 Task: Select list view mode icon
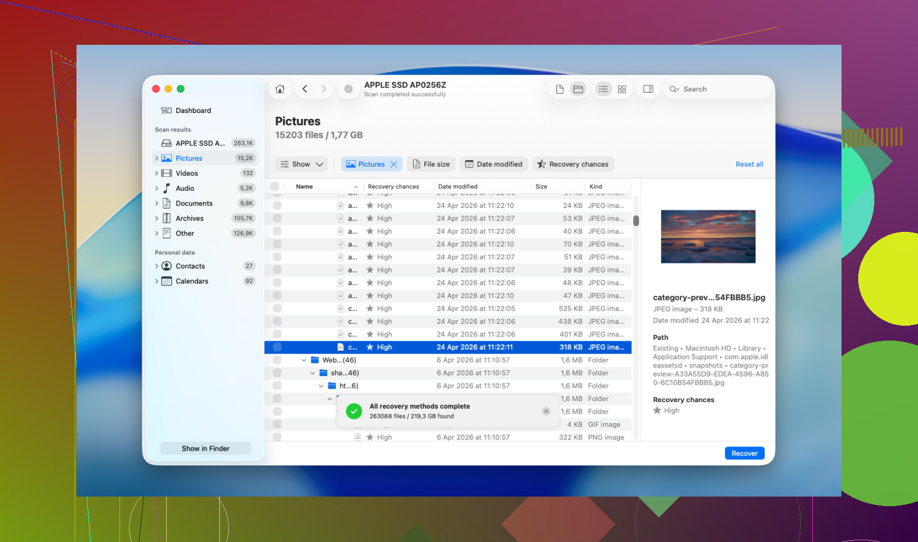(604, 89)
